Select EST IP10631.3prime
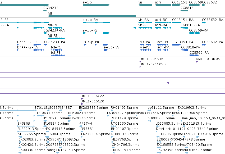Screen dimensions: 225x154 point(49,113)
